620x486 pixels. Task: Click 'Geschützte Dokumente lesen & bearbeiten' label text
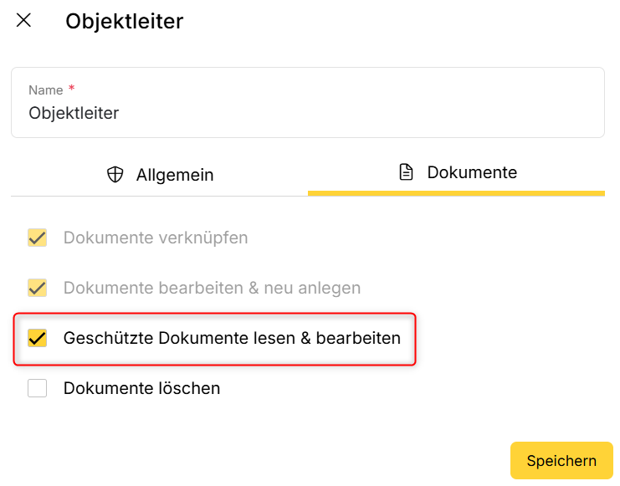tap(232, 338)
